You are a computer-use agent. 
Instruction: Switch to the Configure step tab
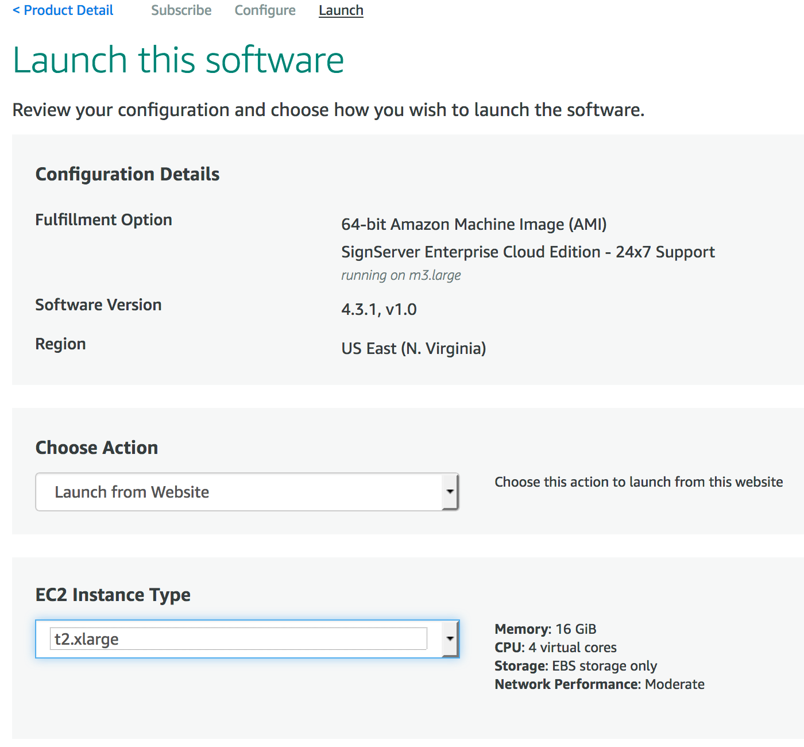[265, 10]
